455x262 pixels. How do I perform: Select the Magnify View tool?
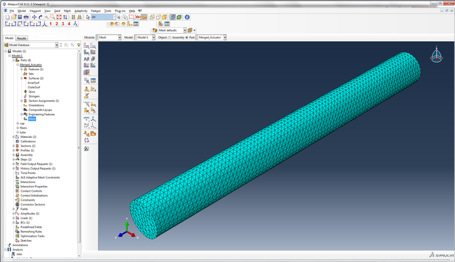(x=46, y=18)
